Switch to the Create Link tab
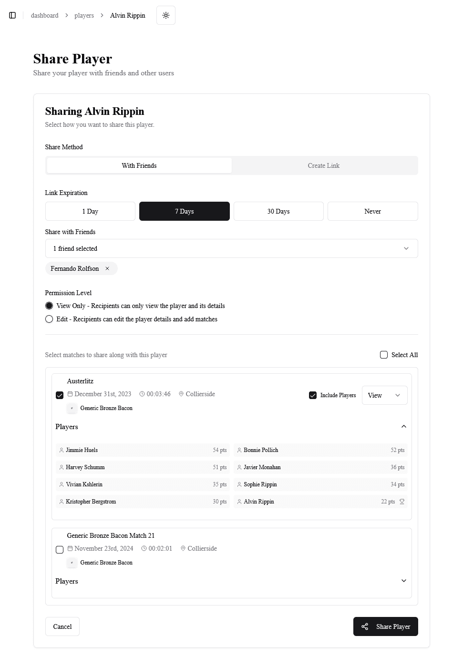This screenshot has height=667, width=463. [x=324, y=165]
